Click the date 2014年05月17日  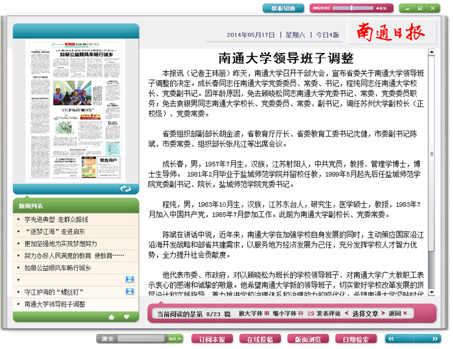pos(250,35)
